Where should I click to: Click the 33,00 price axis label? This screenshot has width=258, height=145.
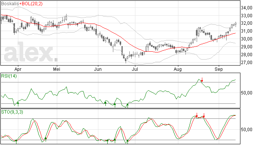click(x=246, y=16)
